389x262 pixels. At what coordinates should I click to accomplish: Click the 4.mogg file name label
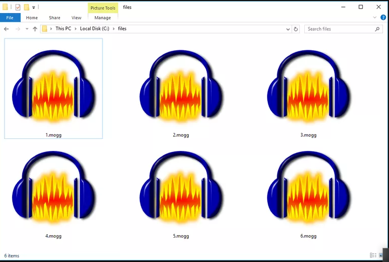[x=53, y=236]
